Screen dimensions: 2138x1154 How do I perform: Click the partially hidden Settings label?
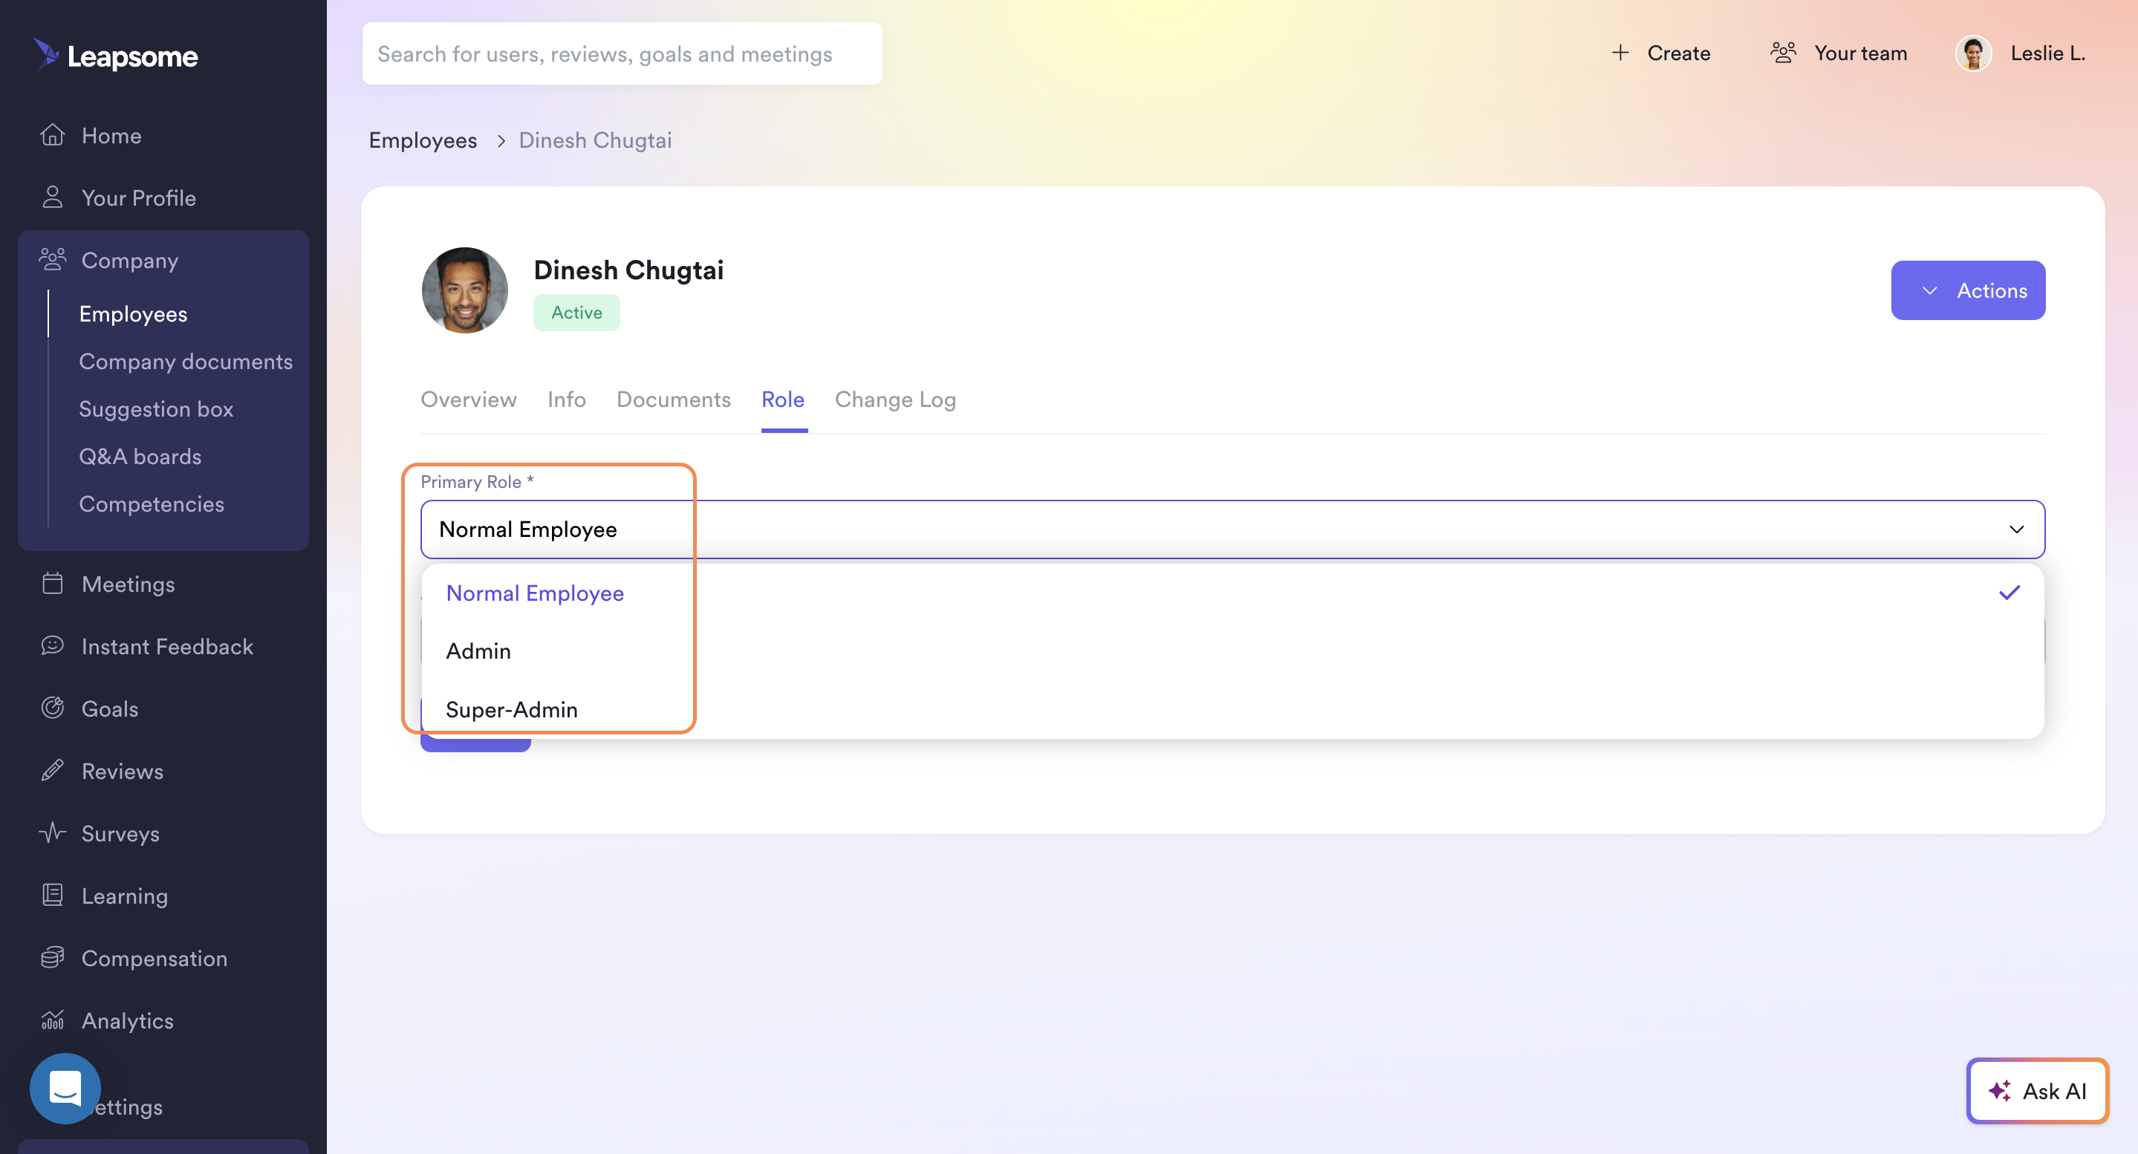pyautogui.click(x=129, y=1106)
